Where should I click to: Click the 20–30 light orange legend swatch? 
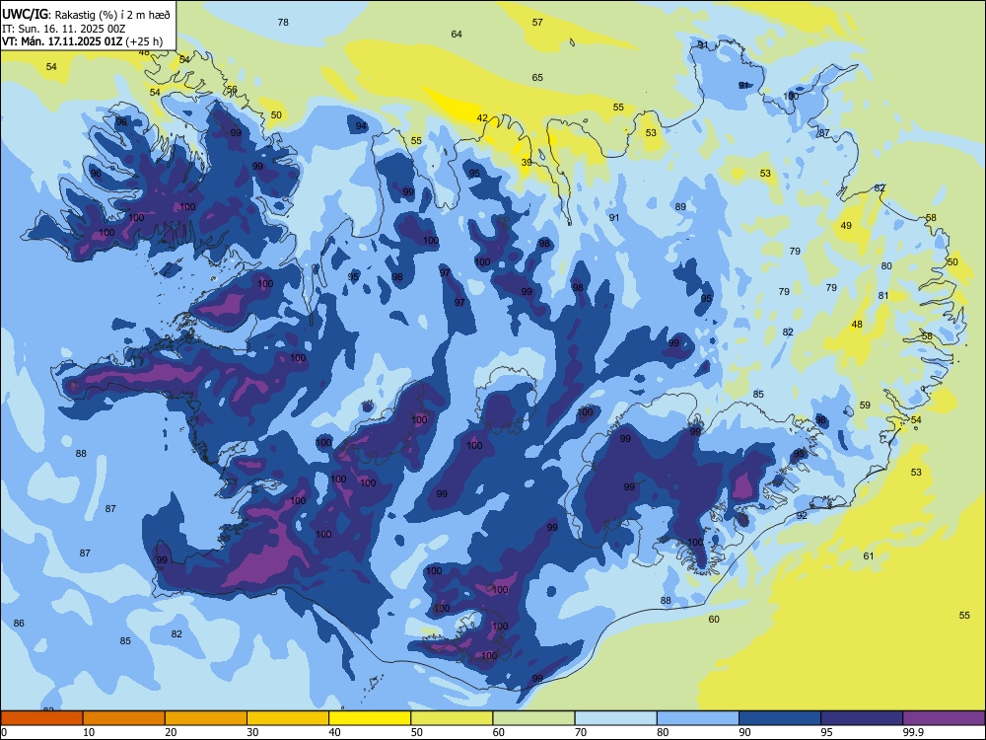pos(206,718)
